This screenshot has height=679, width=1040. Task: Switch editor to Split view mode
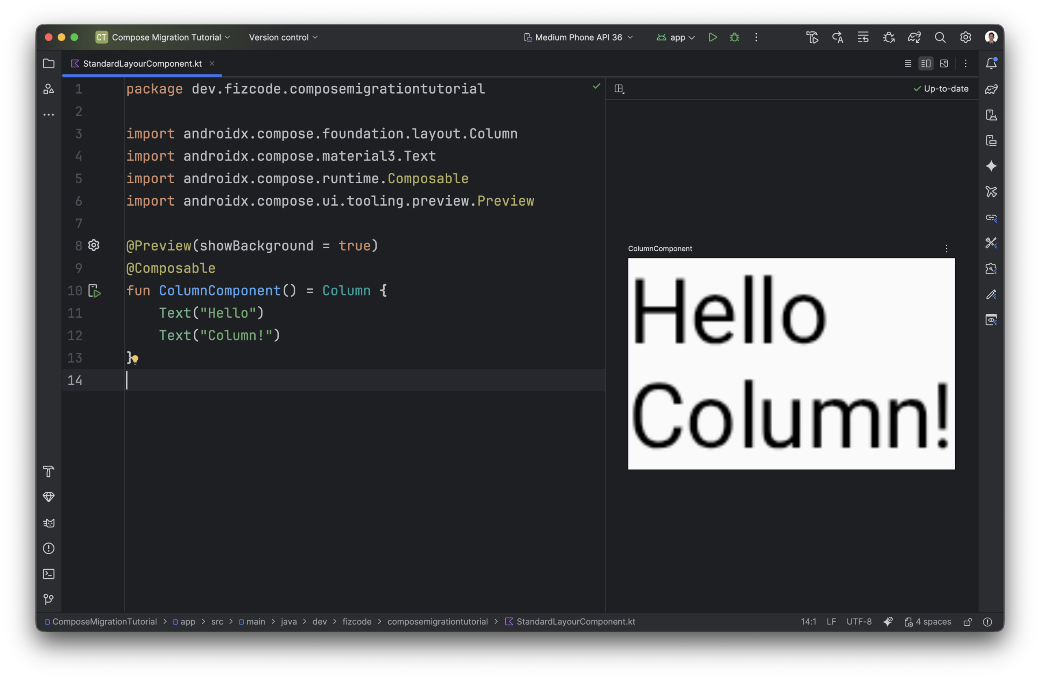925,63
